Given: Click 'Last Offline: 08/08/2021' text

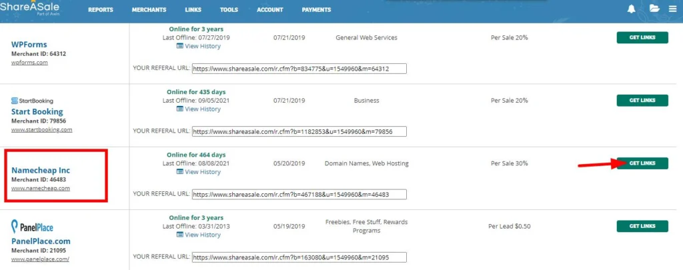Looking at the screenshot, I should (x=196, y=163).
